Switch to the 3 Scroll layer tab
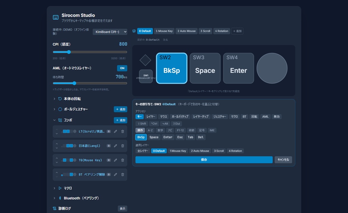Screen dimensions: 348x213 pos(205,31)
